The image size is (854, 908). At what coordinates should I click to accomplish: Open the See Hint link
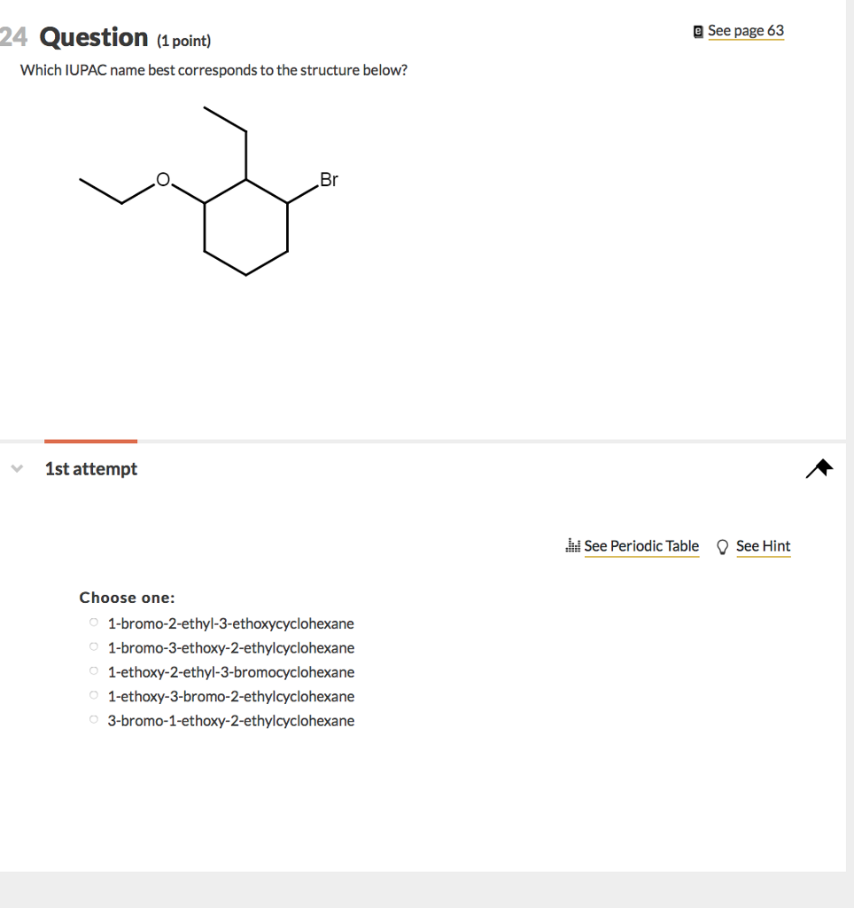point(763,546)
